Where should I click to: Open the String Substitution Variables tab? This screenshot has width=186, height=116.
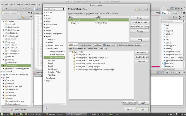point(129,45)
